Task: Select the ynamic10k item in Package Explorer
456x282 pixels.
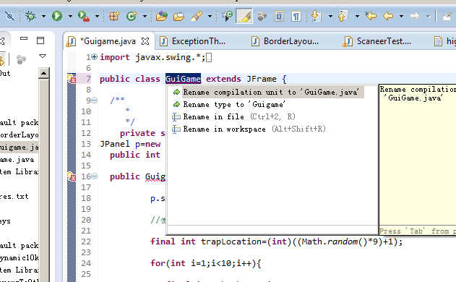Action: 20,258
